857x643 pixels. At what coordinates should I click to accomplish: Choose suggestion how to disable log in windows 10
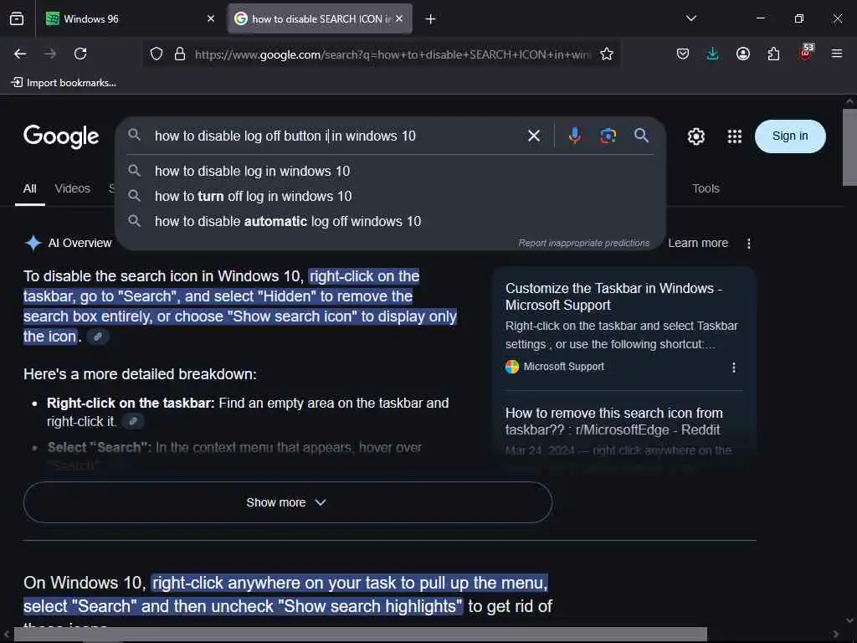coord(390,171)
